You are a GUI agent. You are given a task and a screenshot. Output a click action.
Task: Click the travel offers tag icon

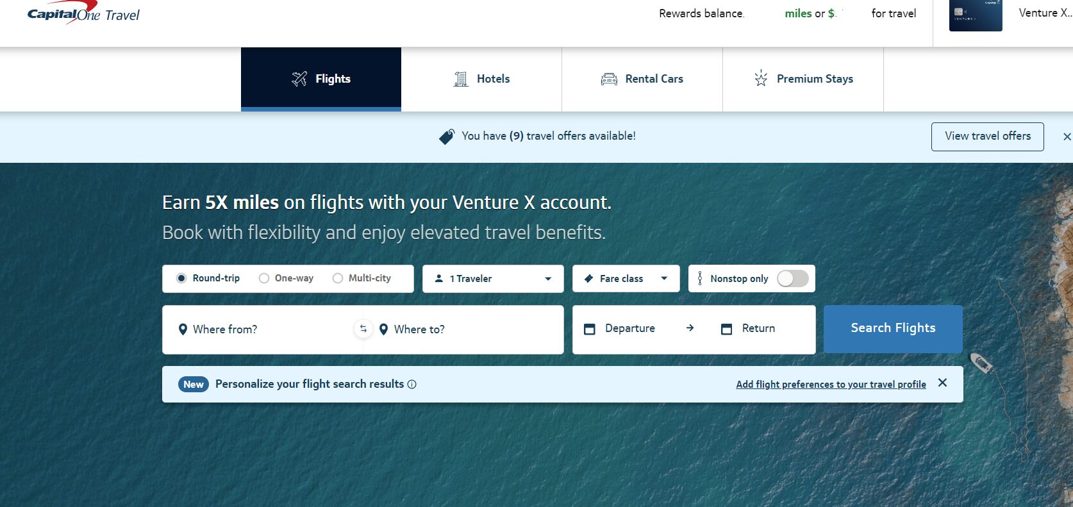coord(447,137)
